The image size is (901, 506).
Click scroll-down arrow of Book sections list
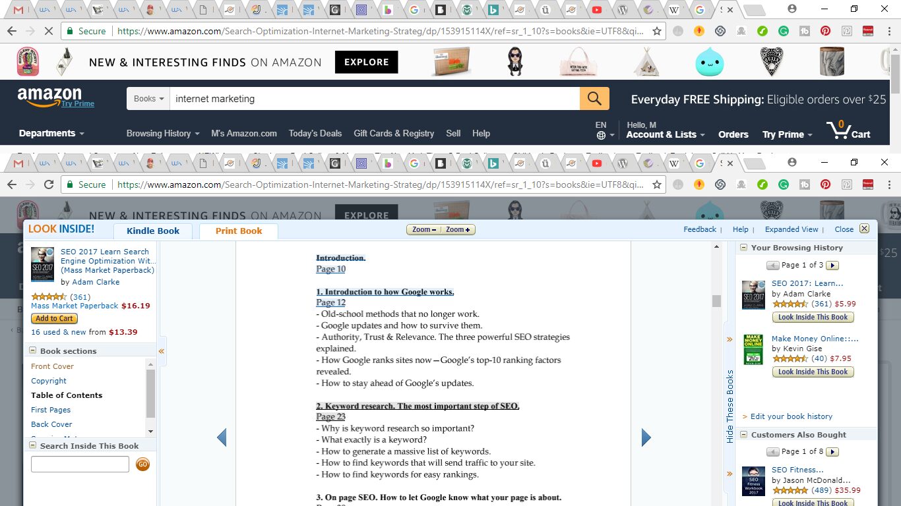click(151, 432)
